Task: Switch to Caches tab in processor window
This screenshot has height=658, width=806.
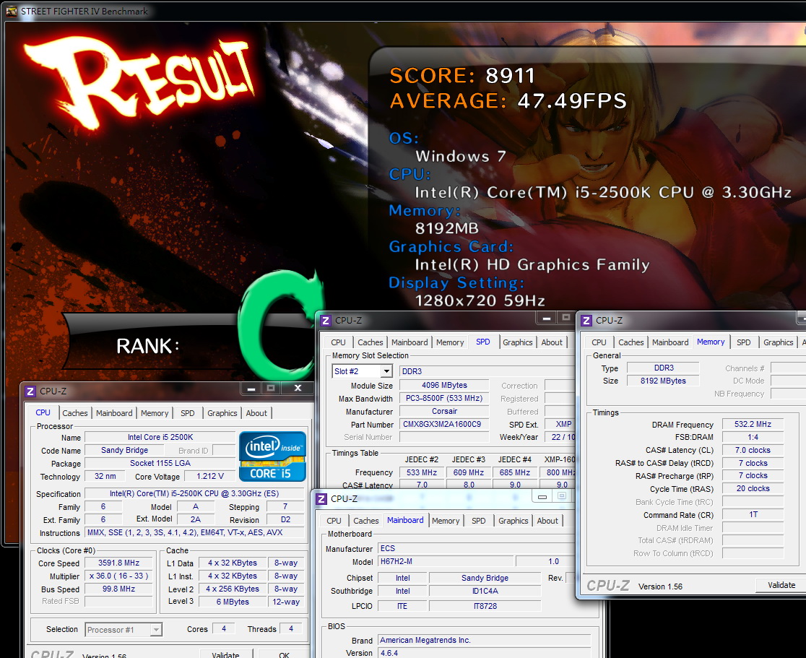Action: coord(75,413)
